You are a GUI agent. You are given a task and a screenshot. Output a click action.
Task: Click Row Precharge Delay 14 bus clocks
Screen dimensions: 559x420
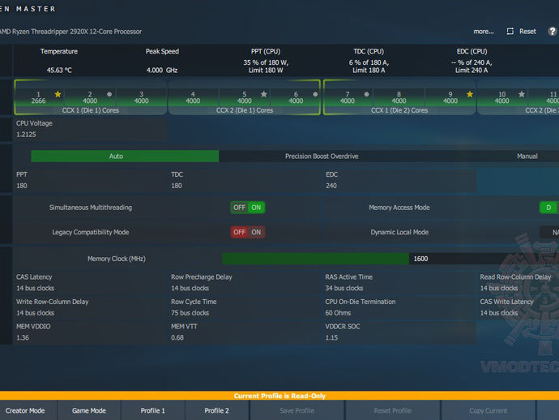pos(190,288)
